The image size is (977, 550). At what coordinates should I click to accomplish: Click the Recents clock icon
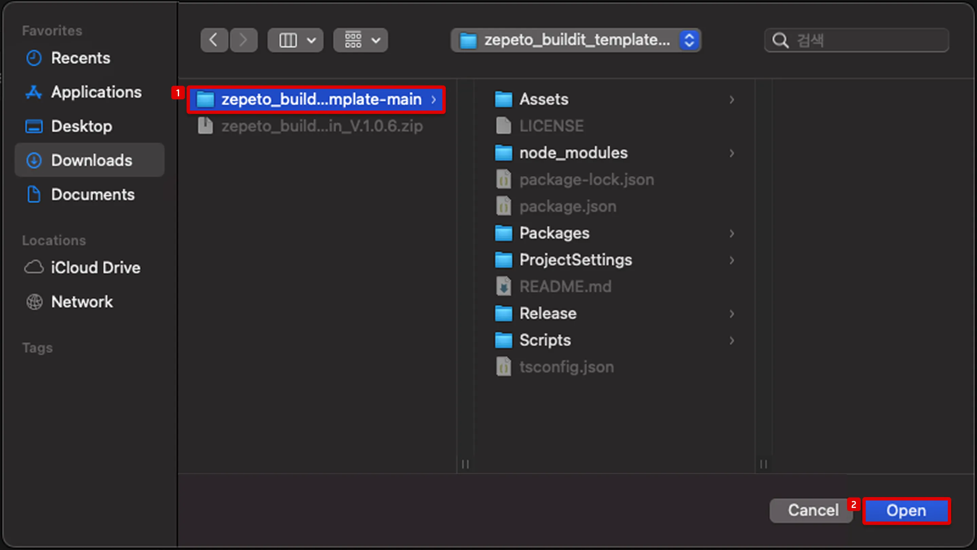point(34,58)
